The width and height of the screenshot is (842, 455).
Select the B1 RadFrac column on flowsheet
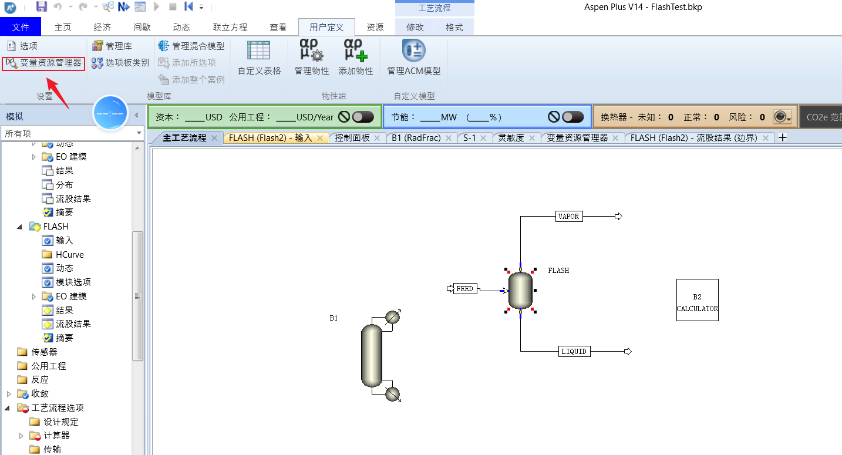(372, 355)
